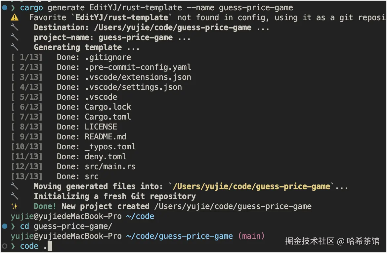Click wrench icon beside Initializing a fresh Git

point(15,196)
